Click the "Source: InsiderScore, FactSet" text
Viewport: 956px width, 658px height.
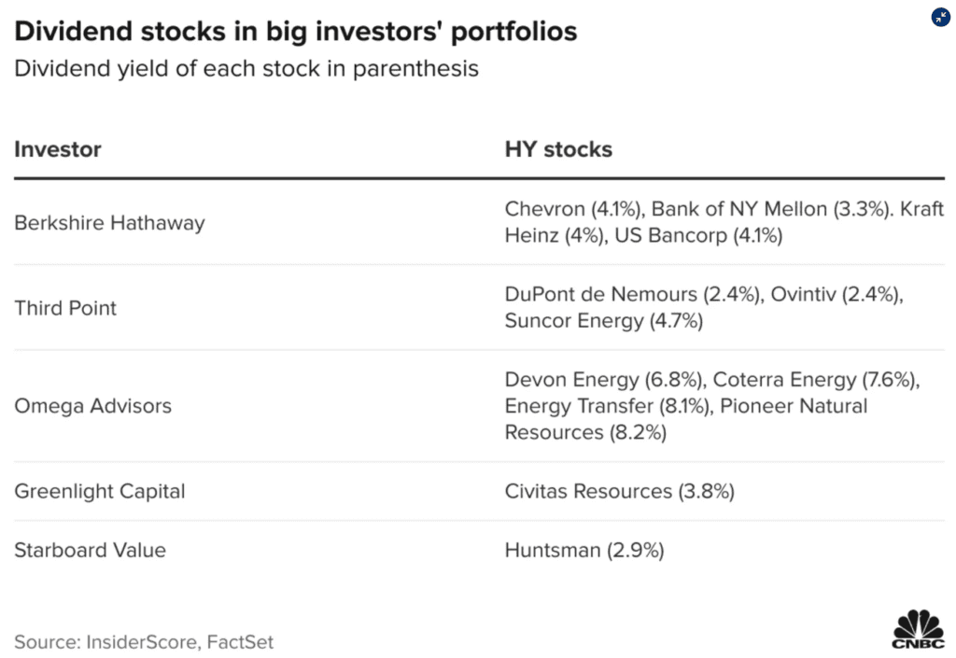tap(144, 641)
